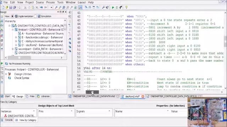The width and height of the screenshot is (227, 127).
Task: Expand the D decRom2 node
Action: pos(16,45)
